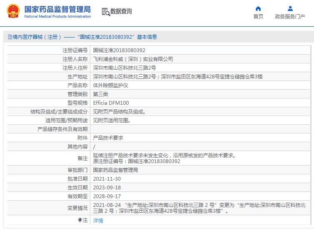Click management class value 第三类
The width and height of the screenshot is (314, 229).
coord(100,94)
